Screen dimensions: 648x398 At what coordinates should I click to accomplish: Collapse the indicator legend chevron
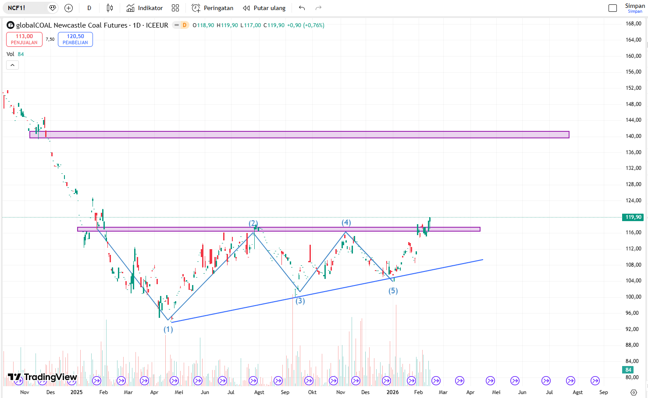click(12, 65)
